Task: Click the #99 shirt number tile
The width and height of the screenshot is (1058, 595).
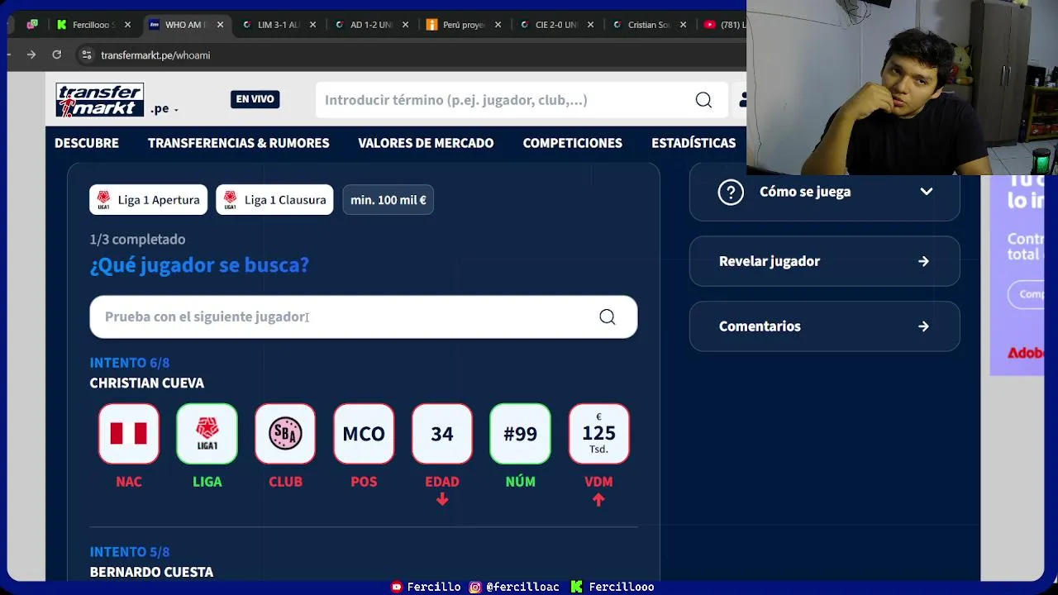Action: point(520,434)
